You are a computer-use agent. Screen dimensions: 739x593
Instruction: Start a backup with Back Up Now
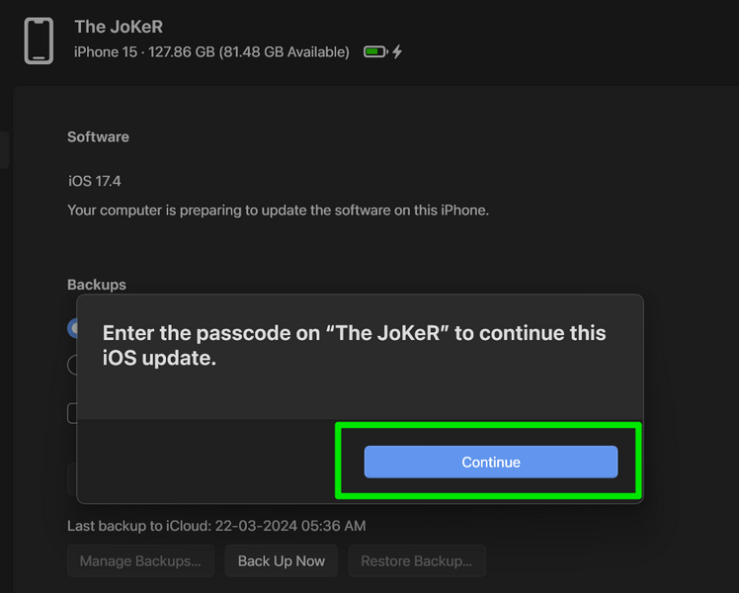tap(282, 561)
